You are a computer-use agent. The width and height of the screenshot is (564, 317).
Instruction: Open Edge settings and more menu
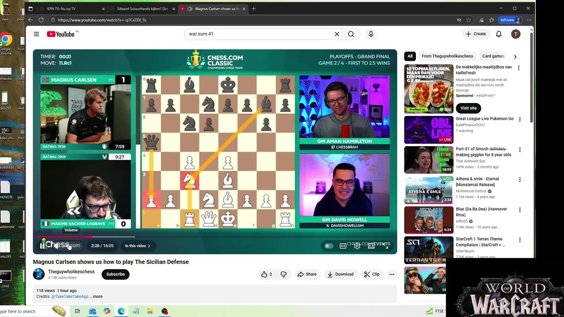(529, 20)
